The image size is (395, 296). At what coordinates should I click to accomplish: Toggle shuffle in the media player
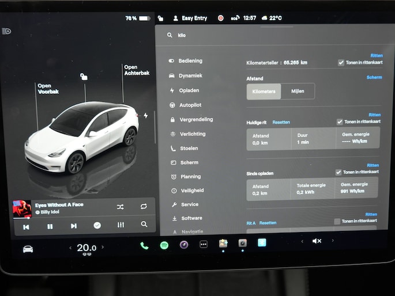pos(120,206)
